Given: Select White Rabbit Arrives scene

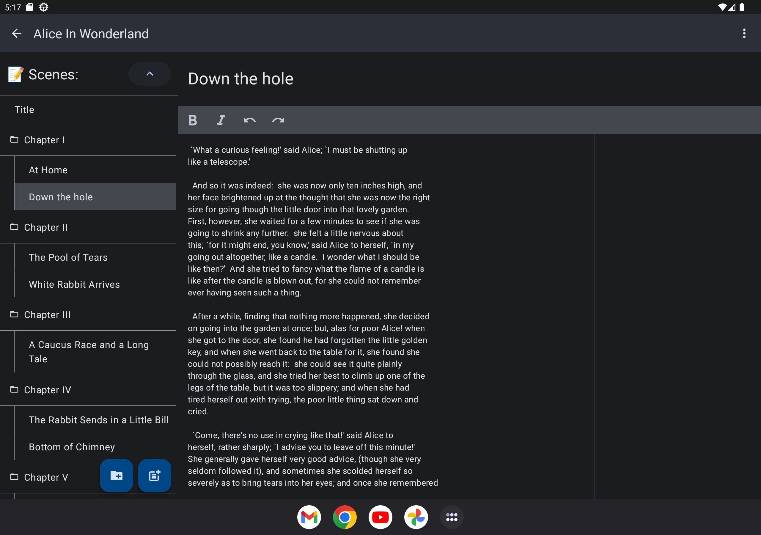Looking at the screenshot, I should tap(74, 284).
